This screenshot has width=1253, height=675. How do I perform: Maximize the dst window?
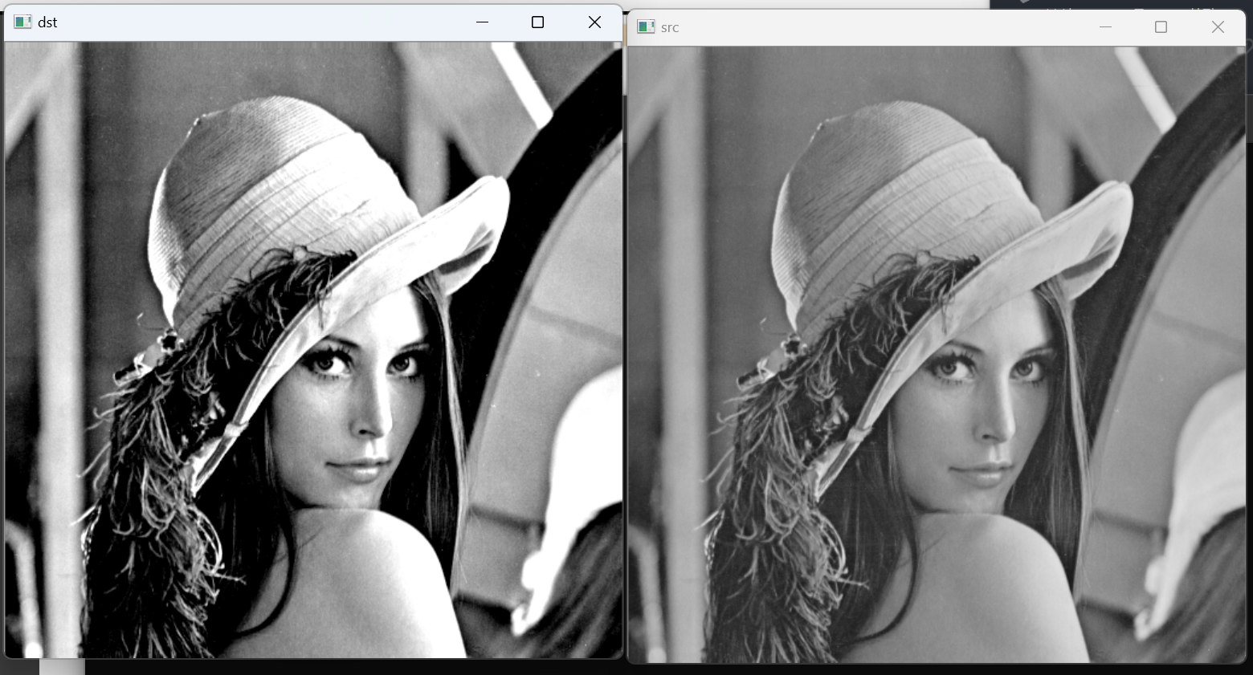[538, 22]
